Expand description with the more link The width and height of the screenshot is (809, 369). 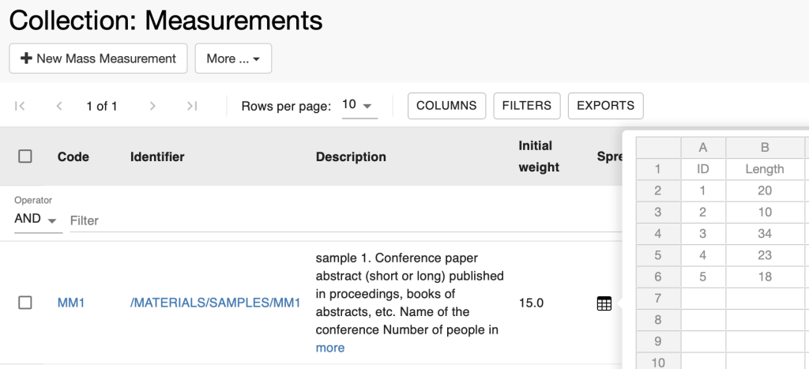coord(329,348)
